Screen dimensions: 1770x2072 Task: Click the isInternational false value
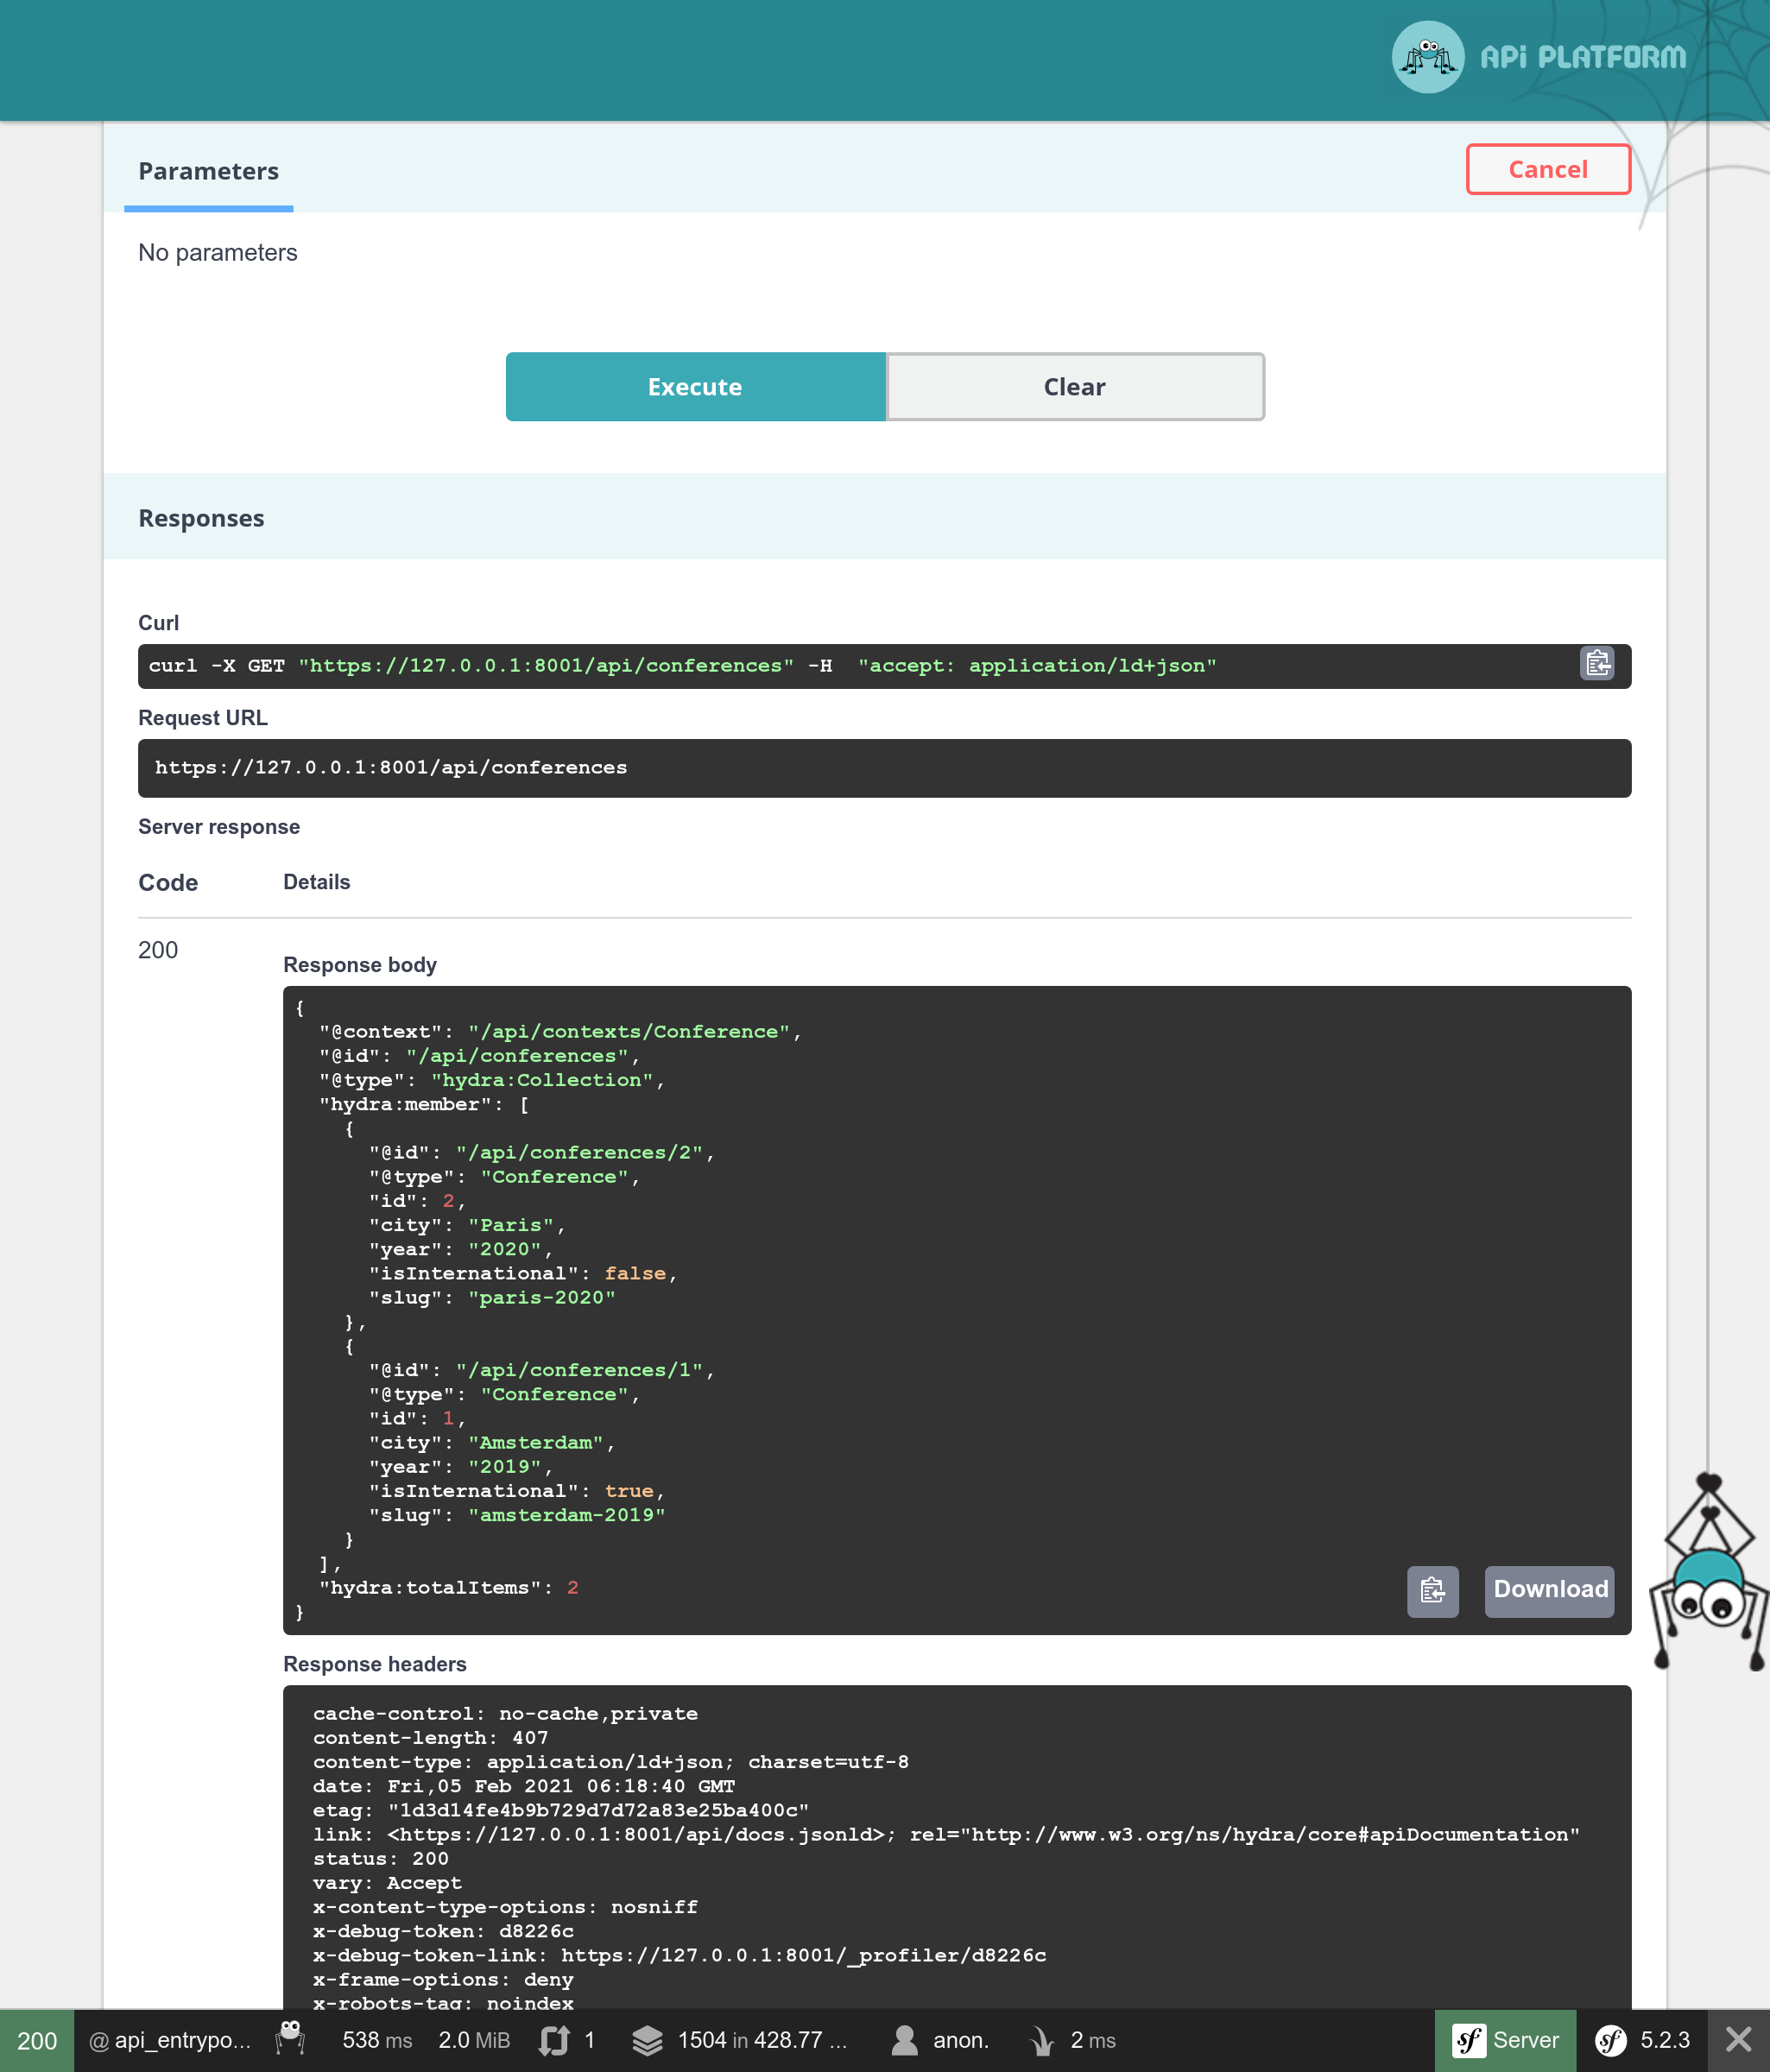[635, 1274]
